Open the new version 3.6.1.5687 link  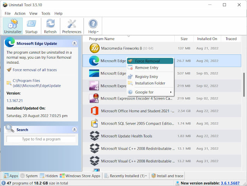pos(230,183)
